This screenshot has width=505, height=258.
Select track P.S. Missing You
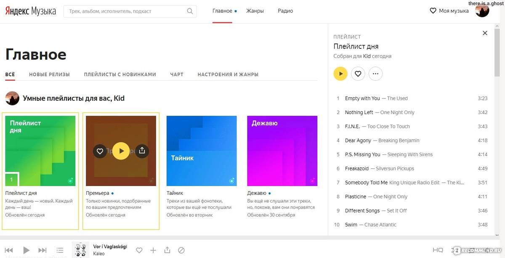click(x=363, y=154)
